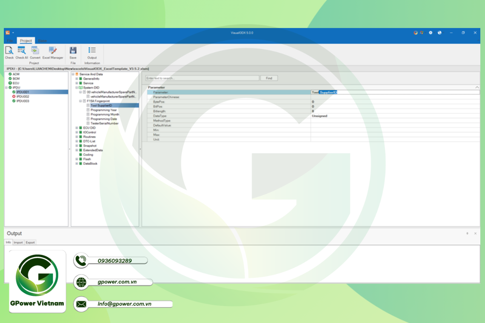Click the red error icon beside IPDU002
The image size is (485, 323).
click(14, 96)
